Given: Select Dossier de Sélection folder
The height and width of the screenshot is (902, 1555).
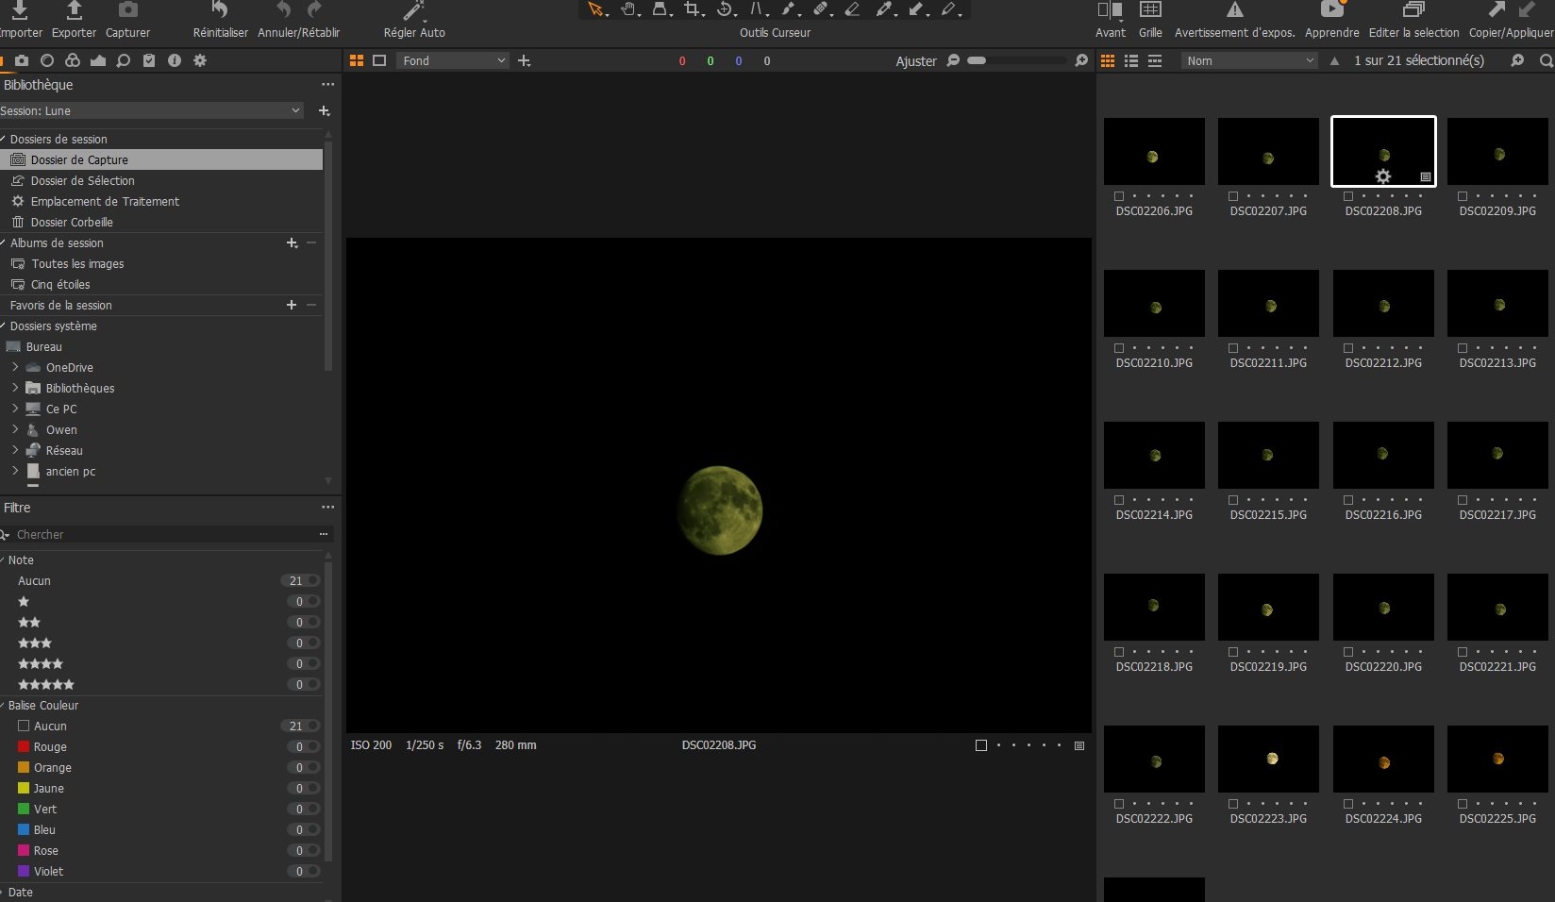Looking at the screenshot, I should 83,181.
